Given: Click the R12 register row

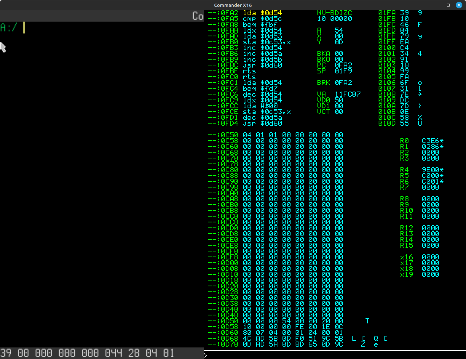Looking at the screenshot, I should [420, 228].
